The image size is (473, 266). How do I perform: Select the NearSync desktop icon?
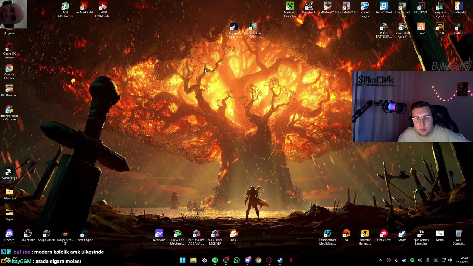tap(159, 236)
